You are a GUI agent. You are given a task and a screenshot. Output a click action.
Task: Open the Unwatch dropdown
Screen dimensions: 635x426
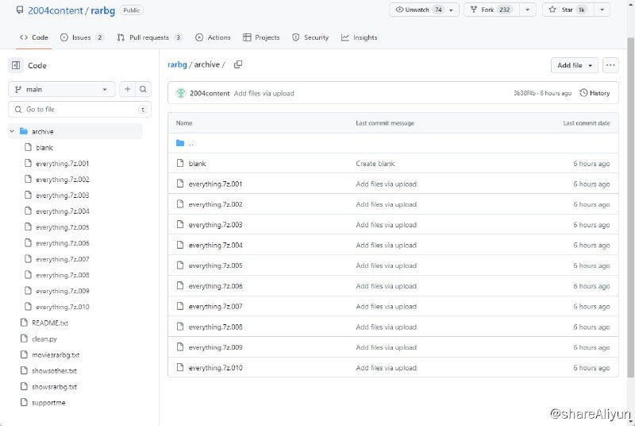pos(424,10)
